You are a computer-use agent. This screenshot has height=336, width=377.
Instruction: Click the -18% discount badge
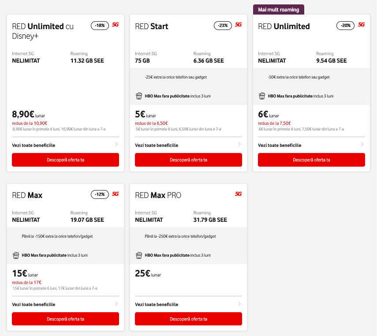[100, 26]
